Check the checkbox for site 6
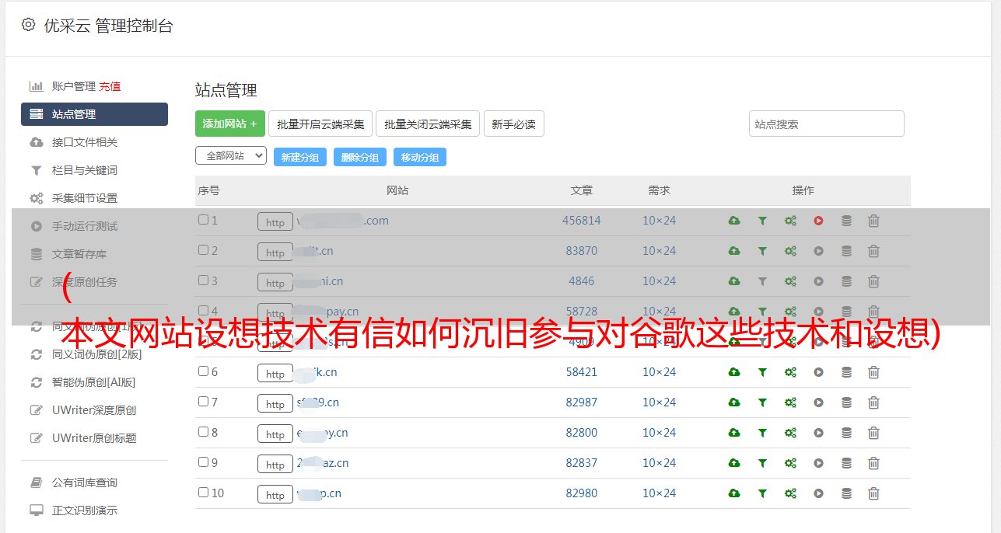The width and height of the screenshot is (1001, 533). tap(203, 371)
